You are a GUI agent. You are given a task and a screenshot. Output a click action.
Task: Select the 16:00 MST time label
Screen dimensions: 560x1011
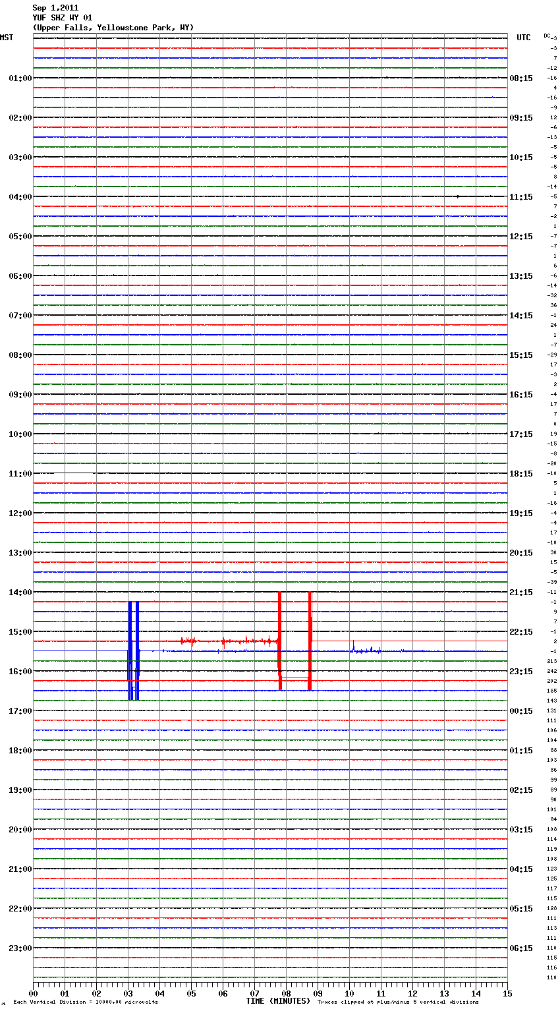tap(20, 671)
